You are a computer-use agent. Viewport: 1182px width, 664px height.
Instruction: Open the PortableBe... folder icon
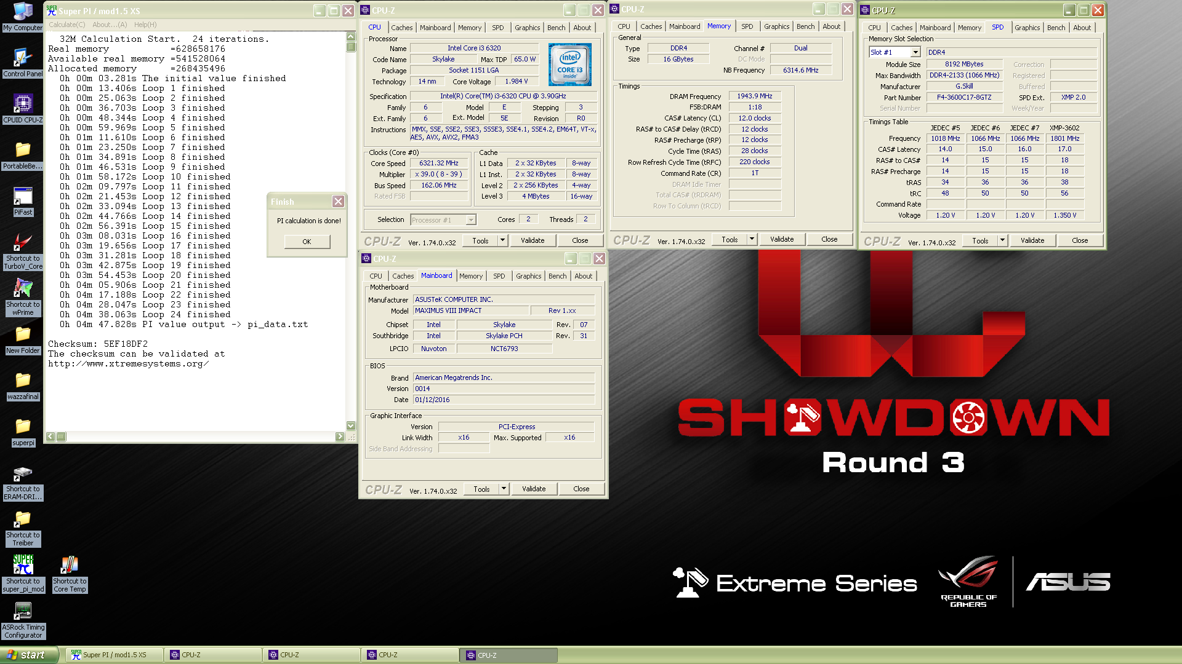(x=23, y=155)
